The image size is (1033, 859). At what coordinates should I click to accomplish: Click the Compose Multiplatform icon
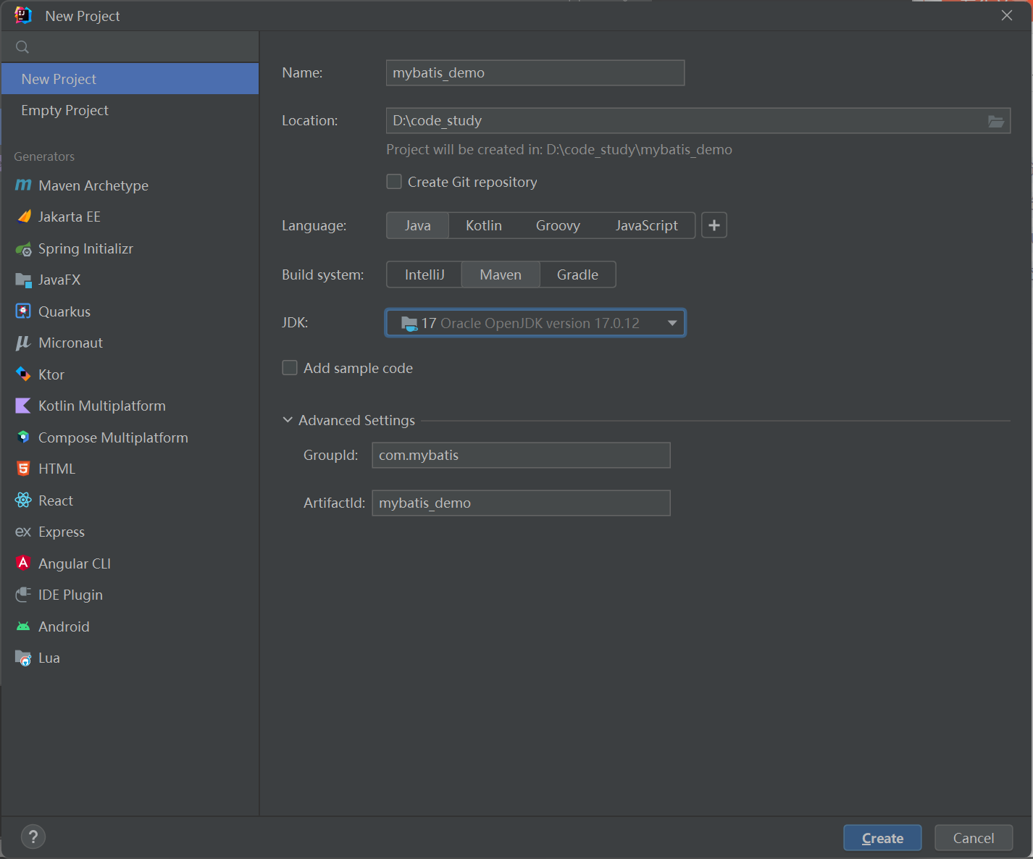coord(23,437)
